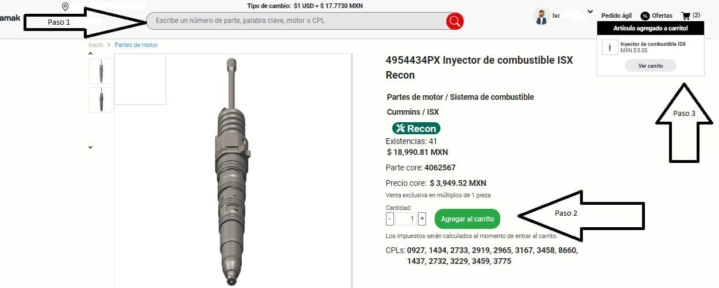This screenshot has height=288, width=719.
Task: Open Partes de motor breadcrumb link
Action: [x=136, y=45]
